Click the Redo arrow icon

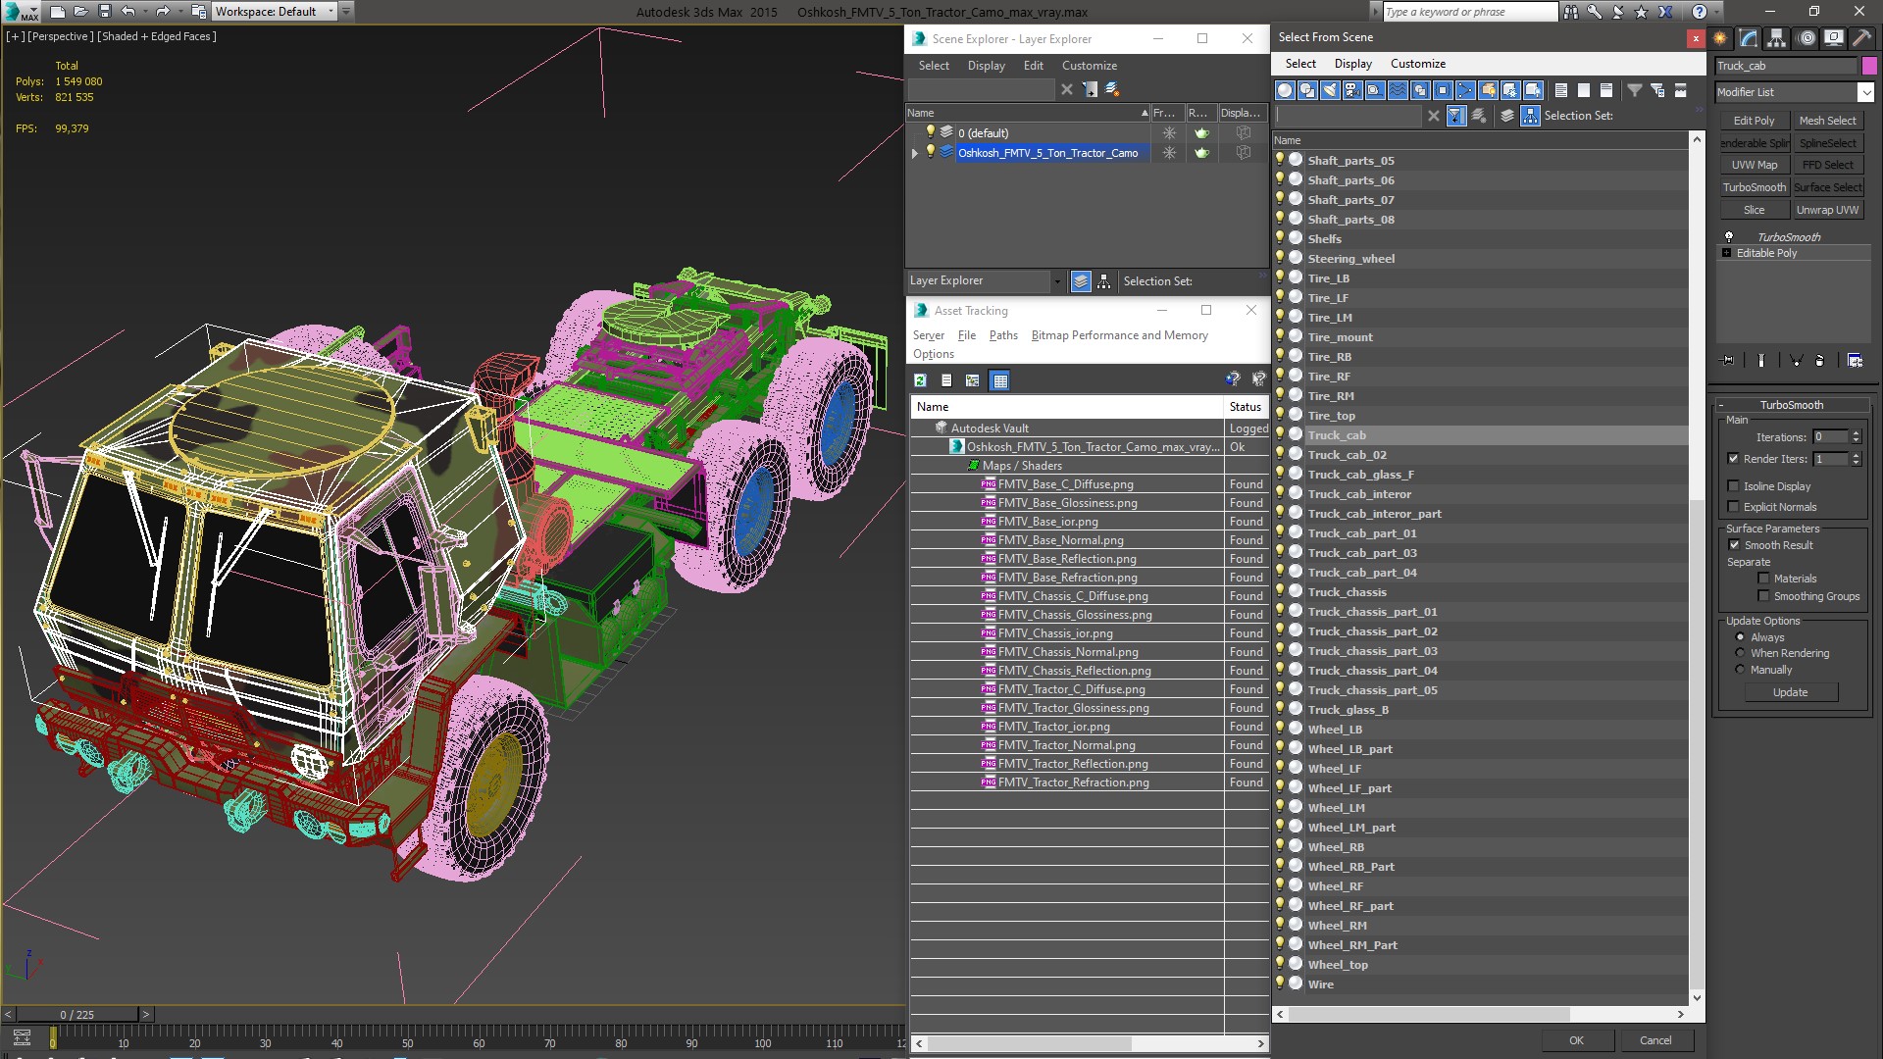(x=163, y=12)
